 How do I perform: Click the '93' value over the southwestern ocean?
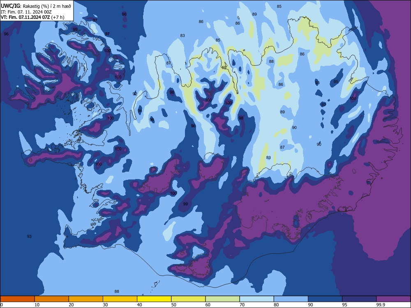click(x=29, y=237)
